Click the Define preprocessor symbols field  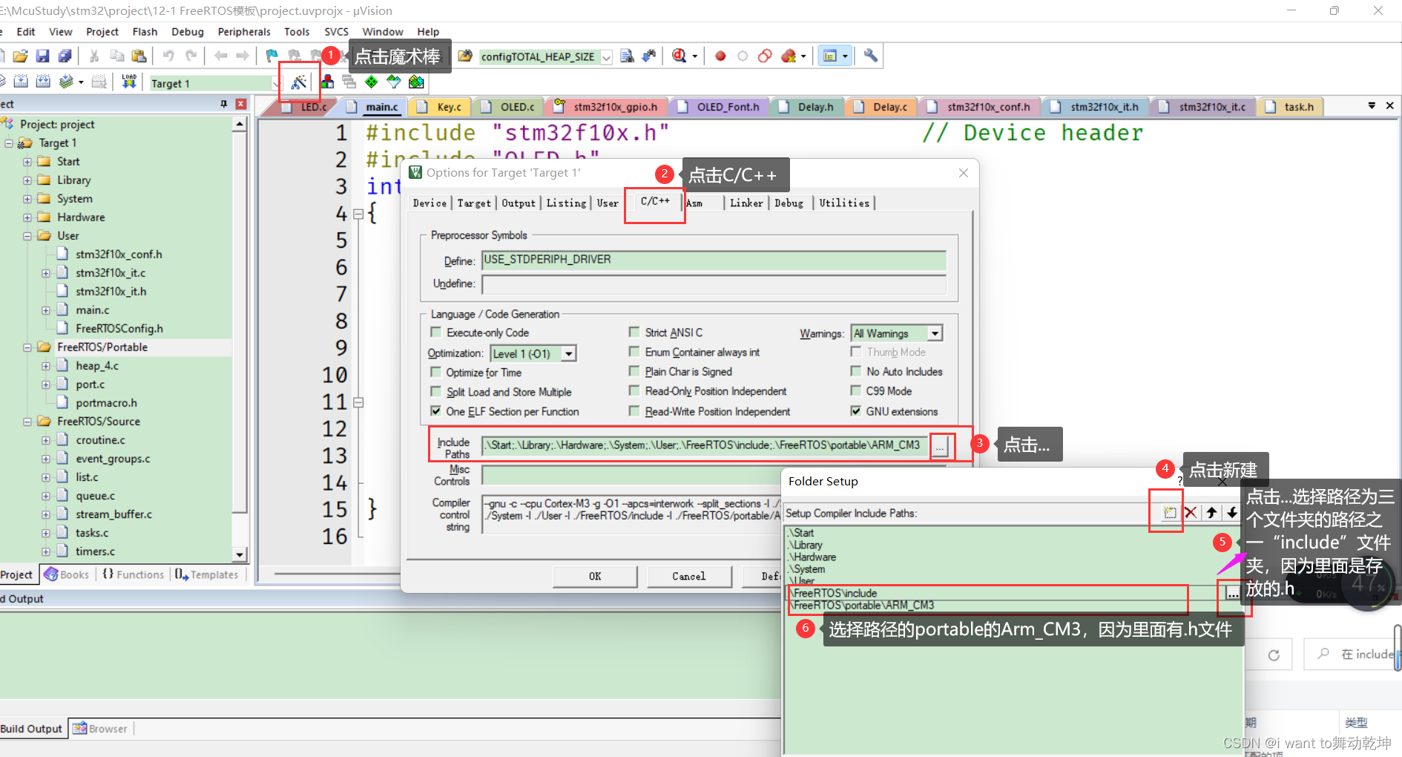[714, 260]
